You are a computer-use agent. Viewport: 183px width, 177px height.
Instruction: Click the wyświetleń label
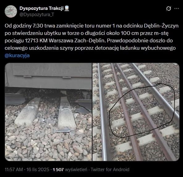click(x=76, y=170)
